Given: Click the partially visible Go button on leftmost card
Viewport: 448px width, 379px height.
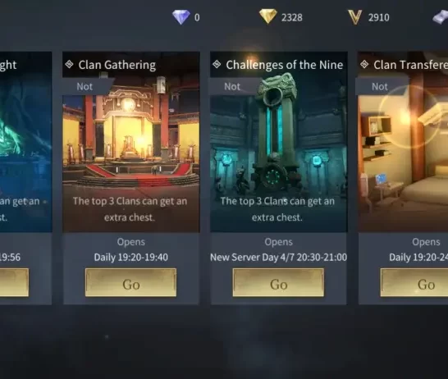Looking at the screenshot, I should pos(14,282).
